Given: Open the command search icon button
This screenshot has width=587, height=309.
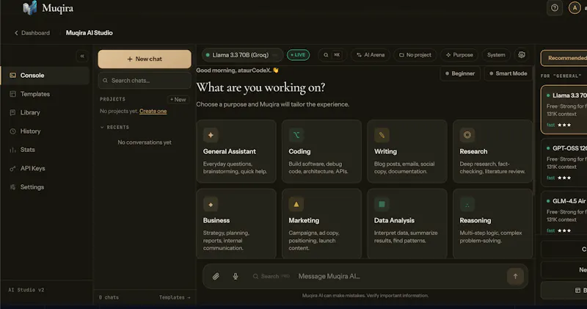Looking at the screenshot, I should pos(332,55).
